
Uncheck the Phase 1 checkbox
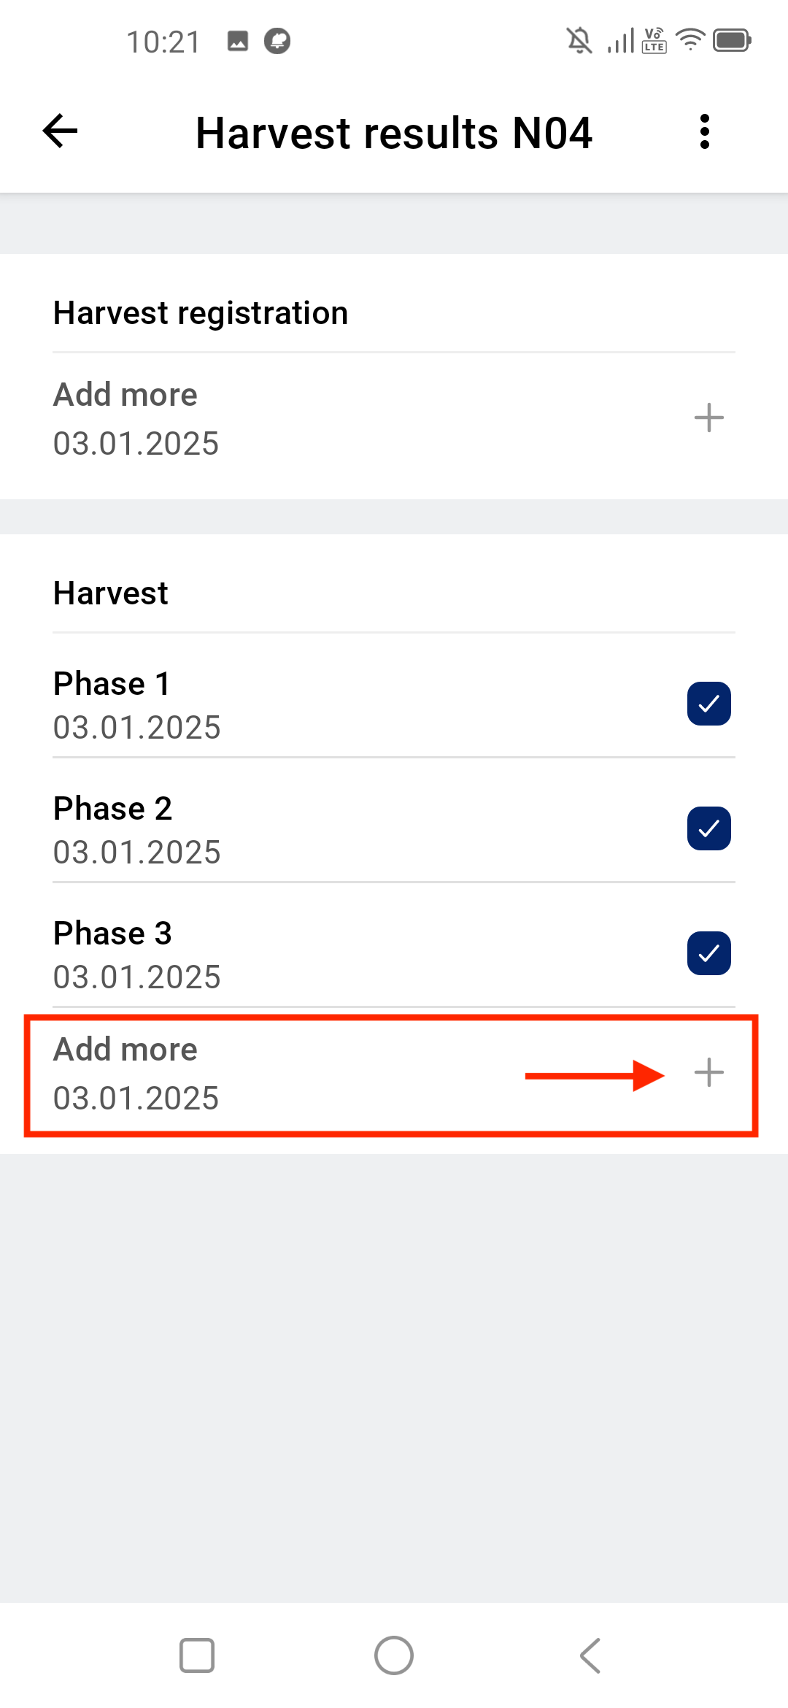(x=708, y=704)
